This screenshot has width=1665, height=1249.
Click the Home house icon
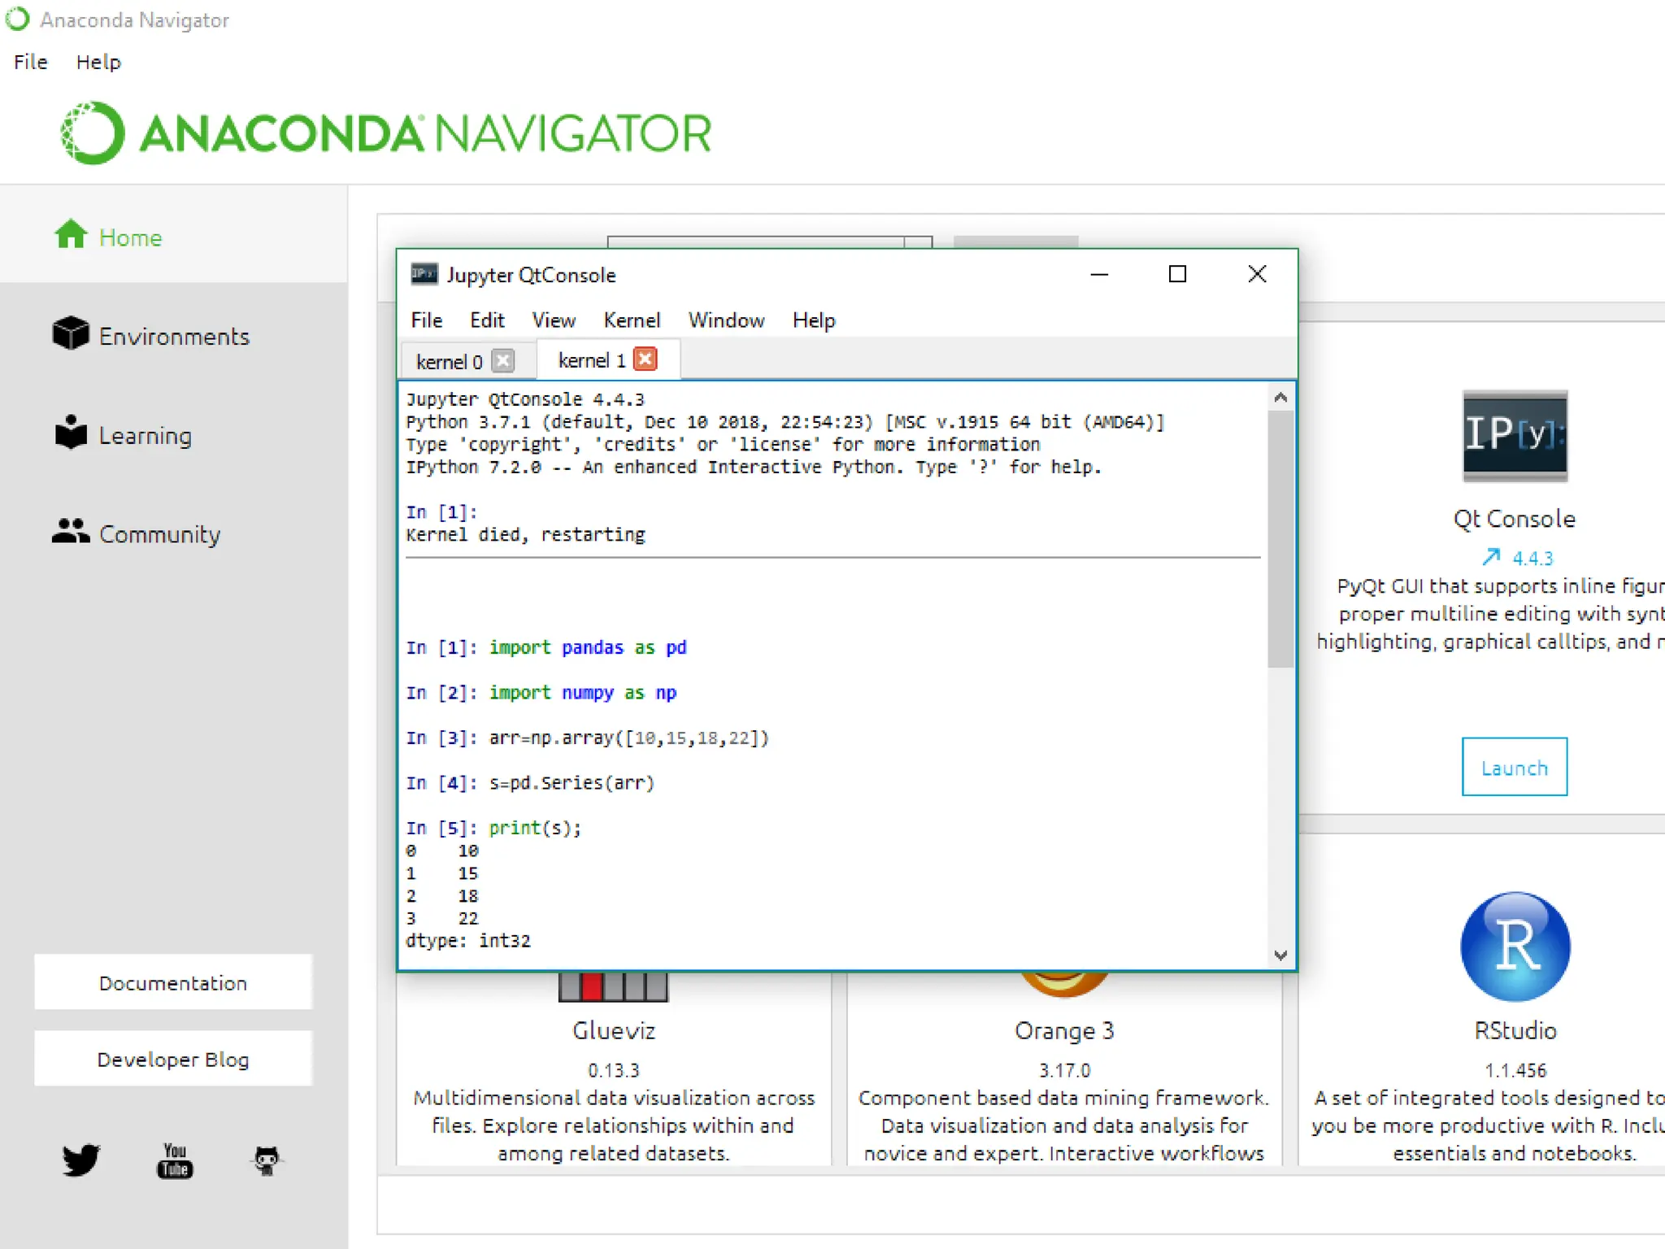71,235
